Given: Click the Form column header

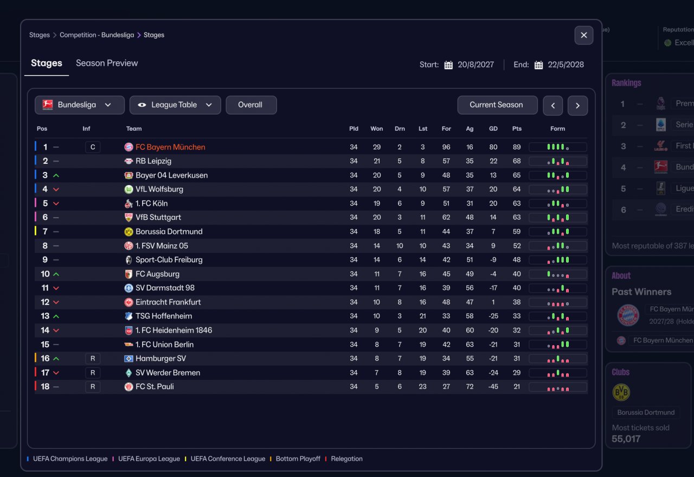Looking at the screenshot, I should [x=558, y=129].
